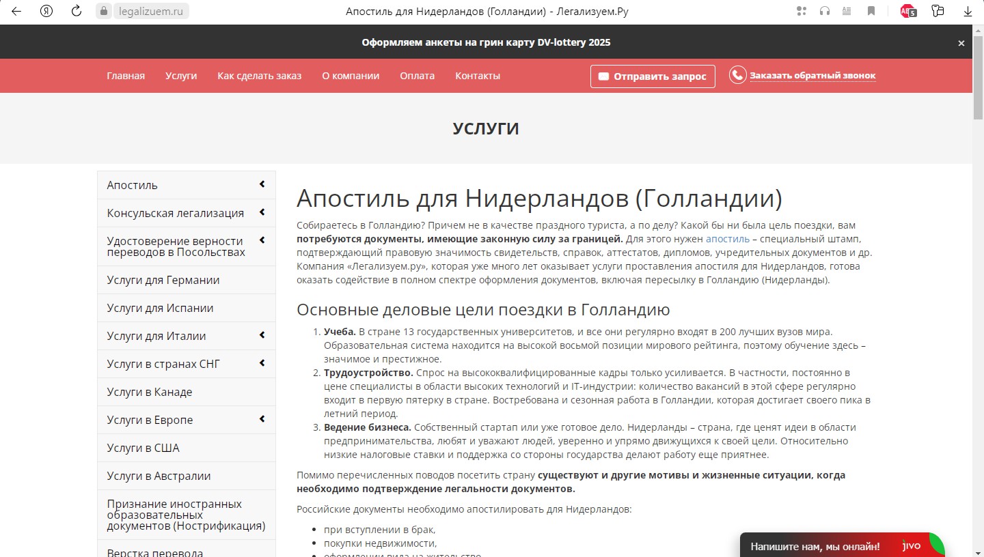
Task: Click the bold word Трудоустройство. in the list
Action: click(x=368, y=373)
